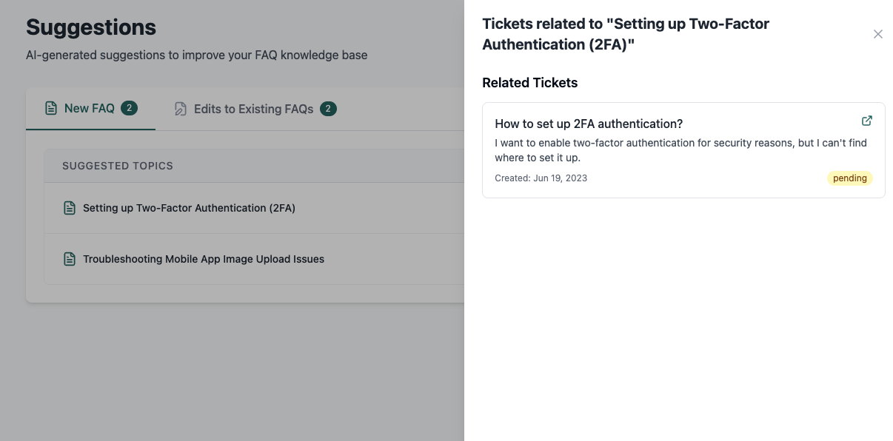
Task: Close the related tickets side panel
Action: click(878, 34)
